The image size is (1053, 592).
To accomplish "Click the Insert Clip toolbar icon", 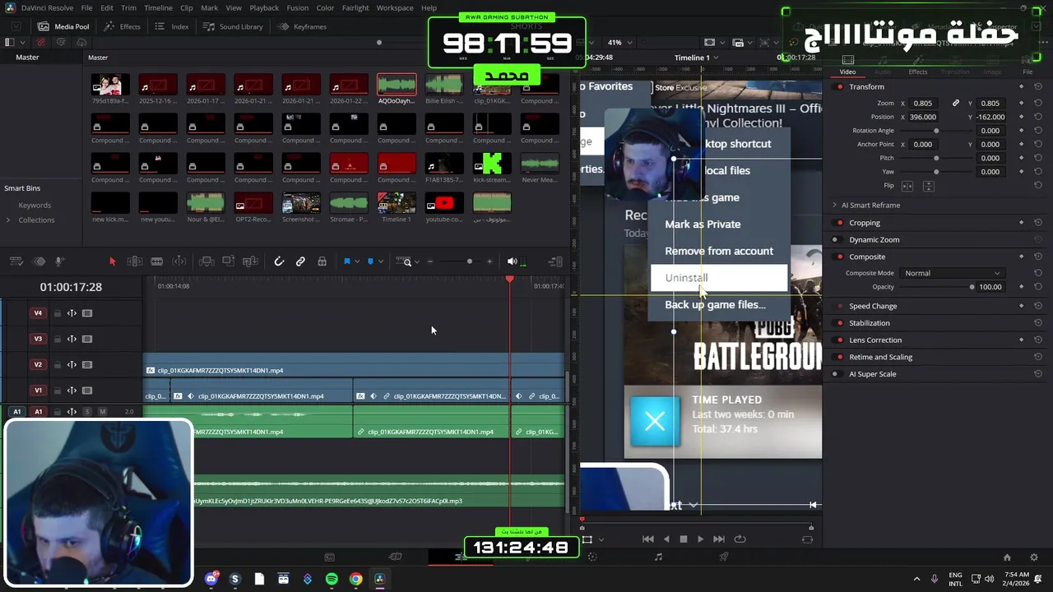I will [x=206, y=261].
